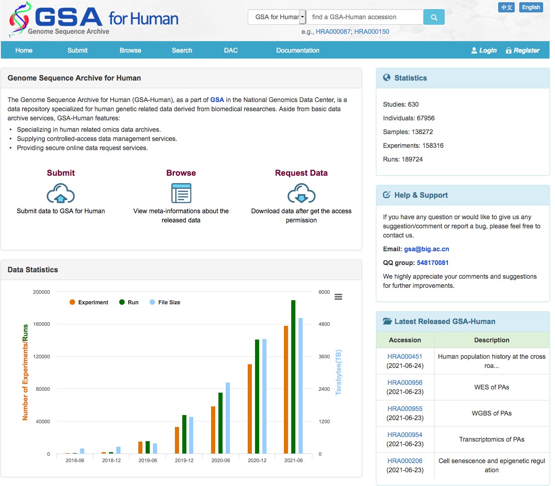Click the gsa@big.ac.cn email link
The width and height of the screenshot is (555, 486).
pyautogui.click(x=426, y=249)
